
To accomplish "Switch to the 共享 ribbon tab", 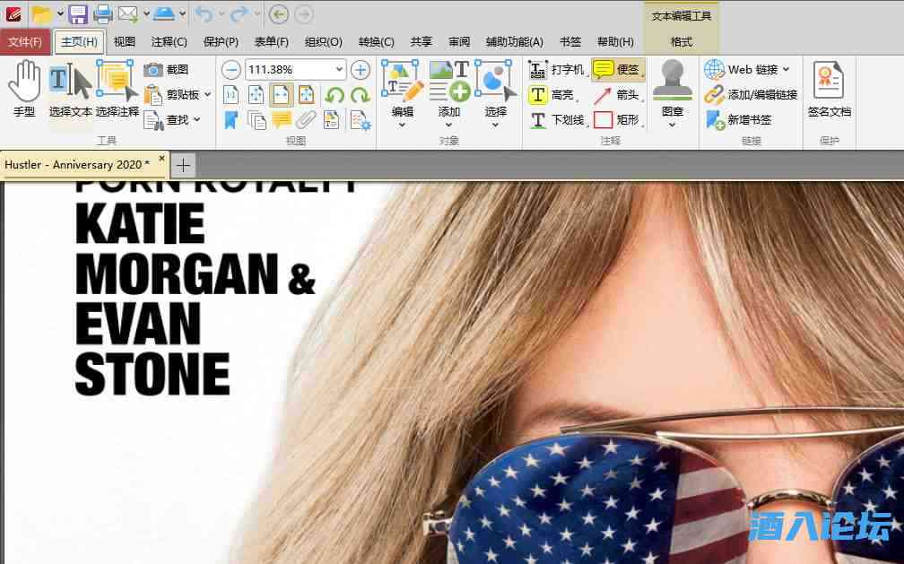I will [422, 42].
